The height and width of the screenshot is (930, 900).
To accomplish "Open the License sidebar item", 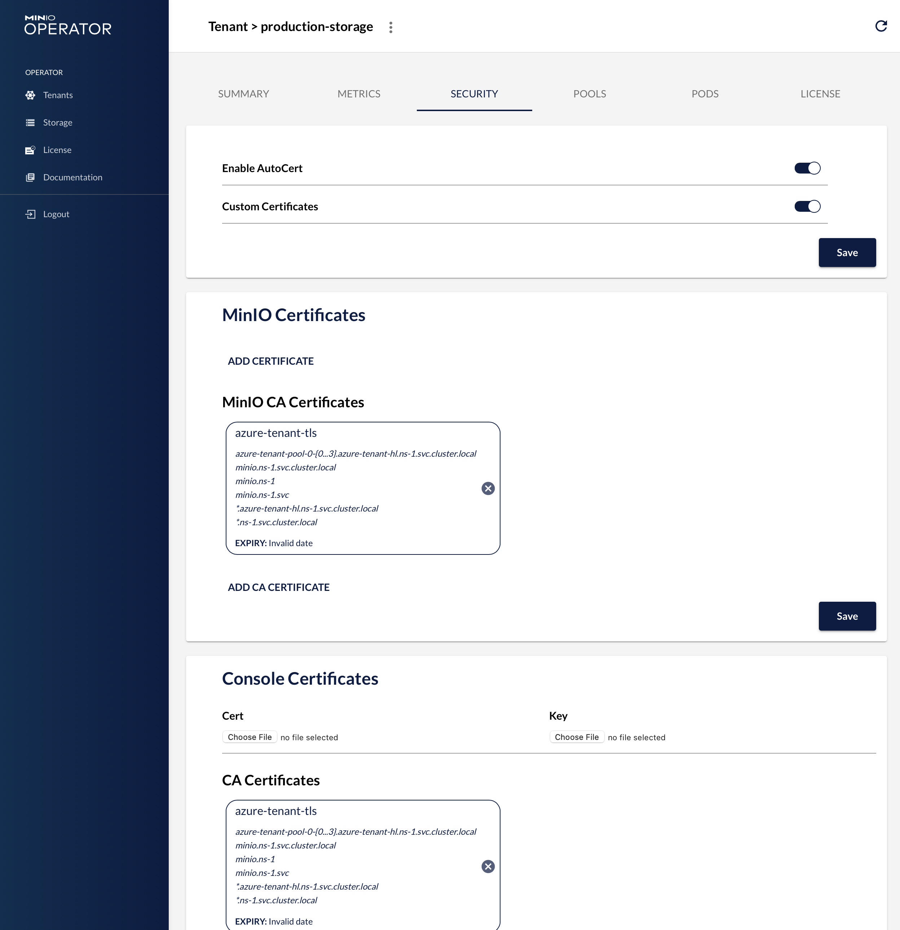I will 57,150.
